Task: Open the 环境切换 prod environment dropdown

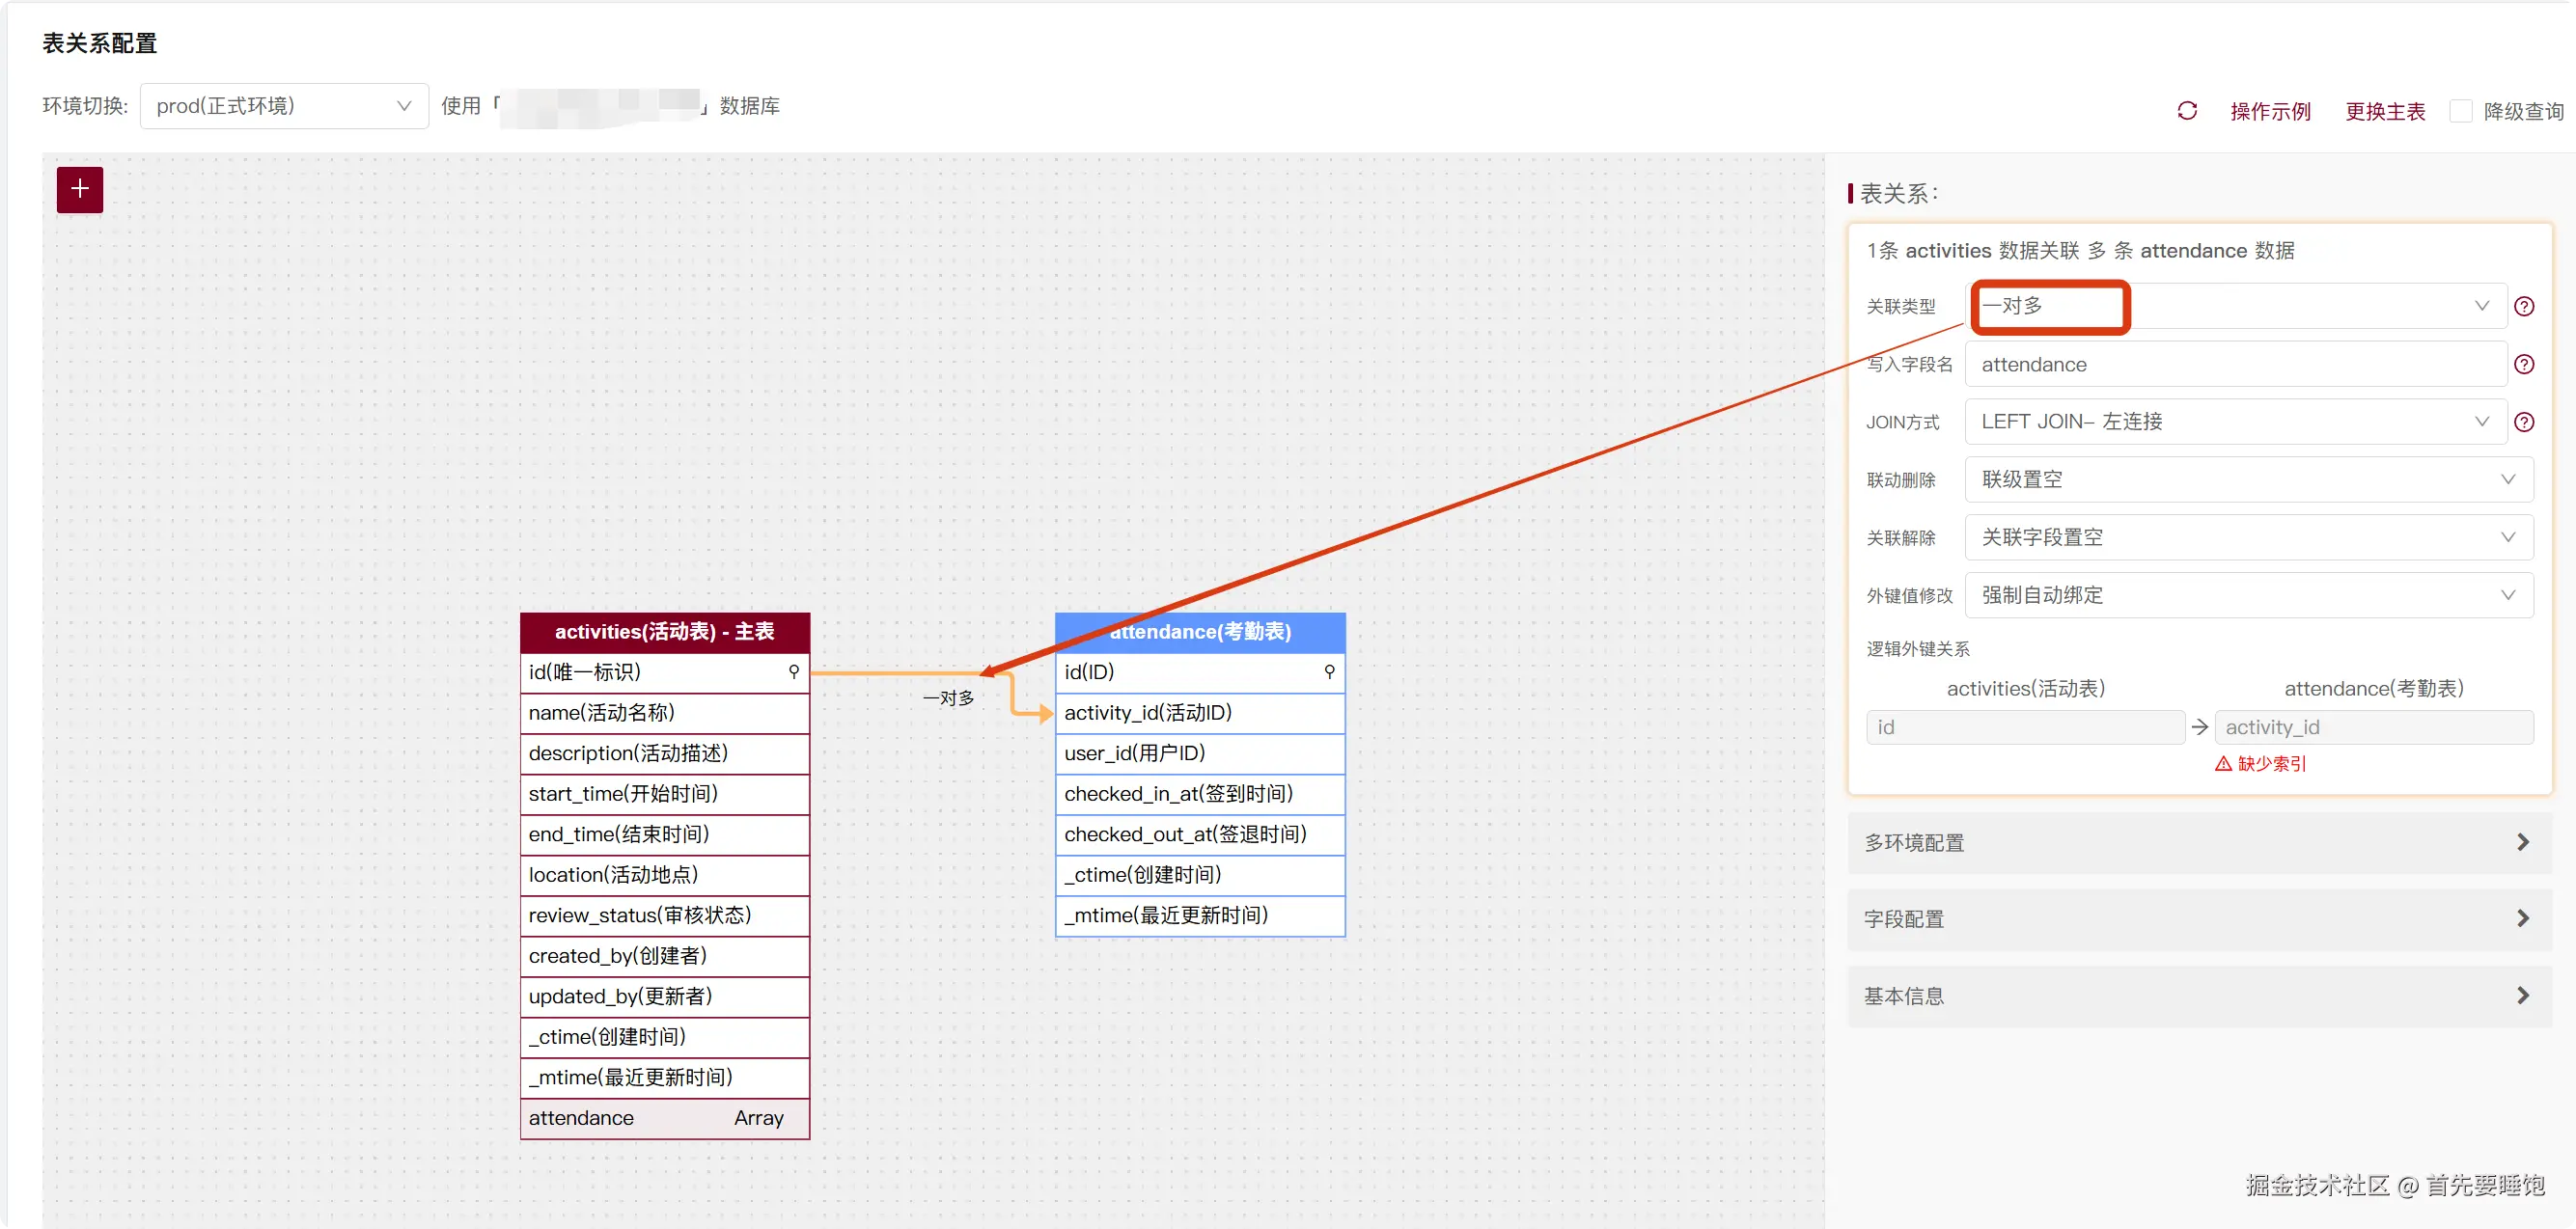Action: (284, 106)
